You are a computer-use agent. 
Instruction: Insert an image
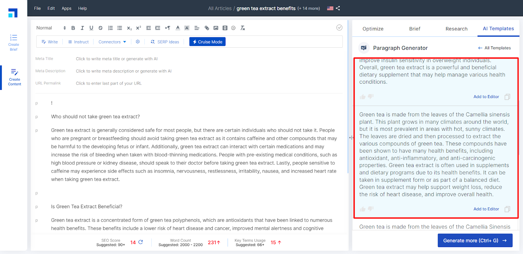[x=216, y=28]
